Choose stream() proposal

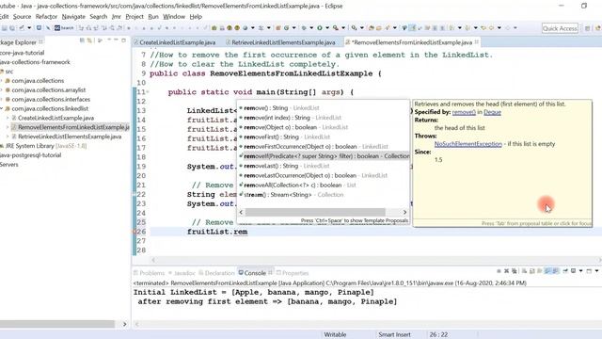pyautogui.click(x=324, y=195)
